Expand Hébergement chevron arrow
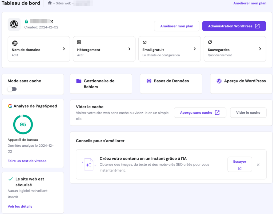 tap(129, 49)
